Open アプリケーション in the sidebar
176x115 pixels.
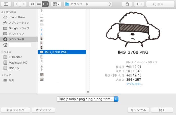19,23
